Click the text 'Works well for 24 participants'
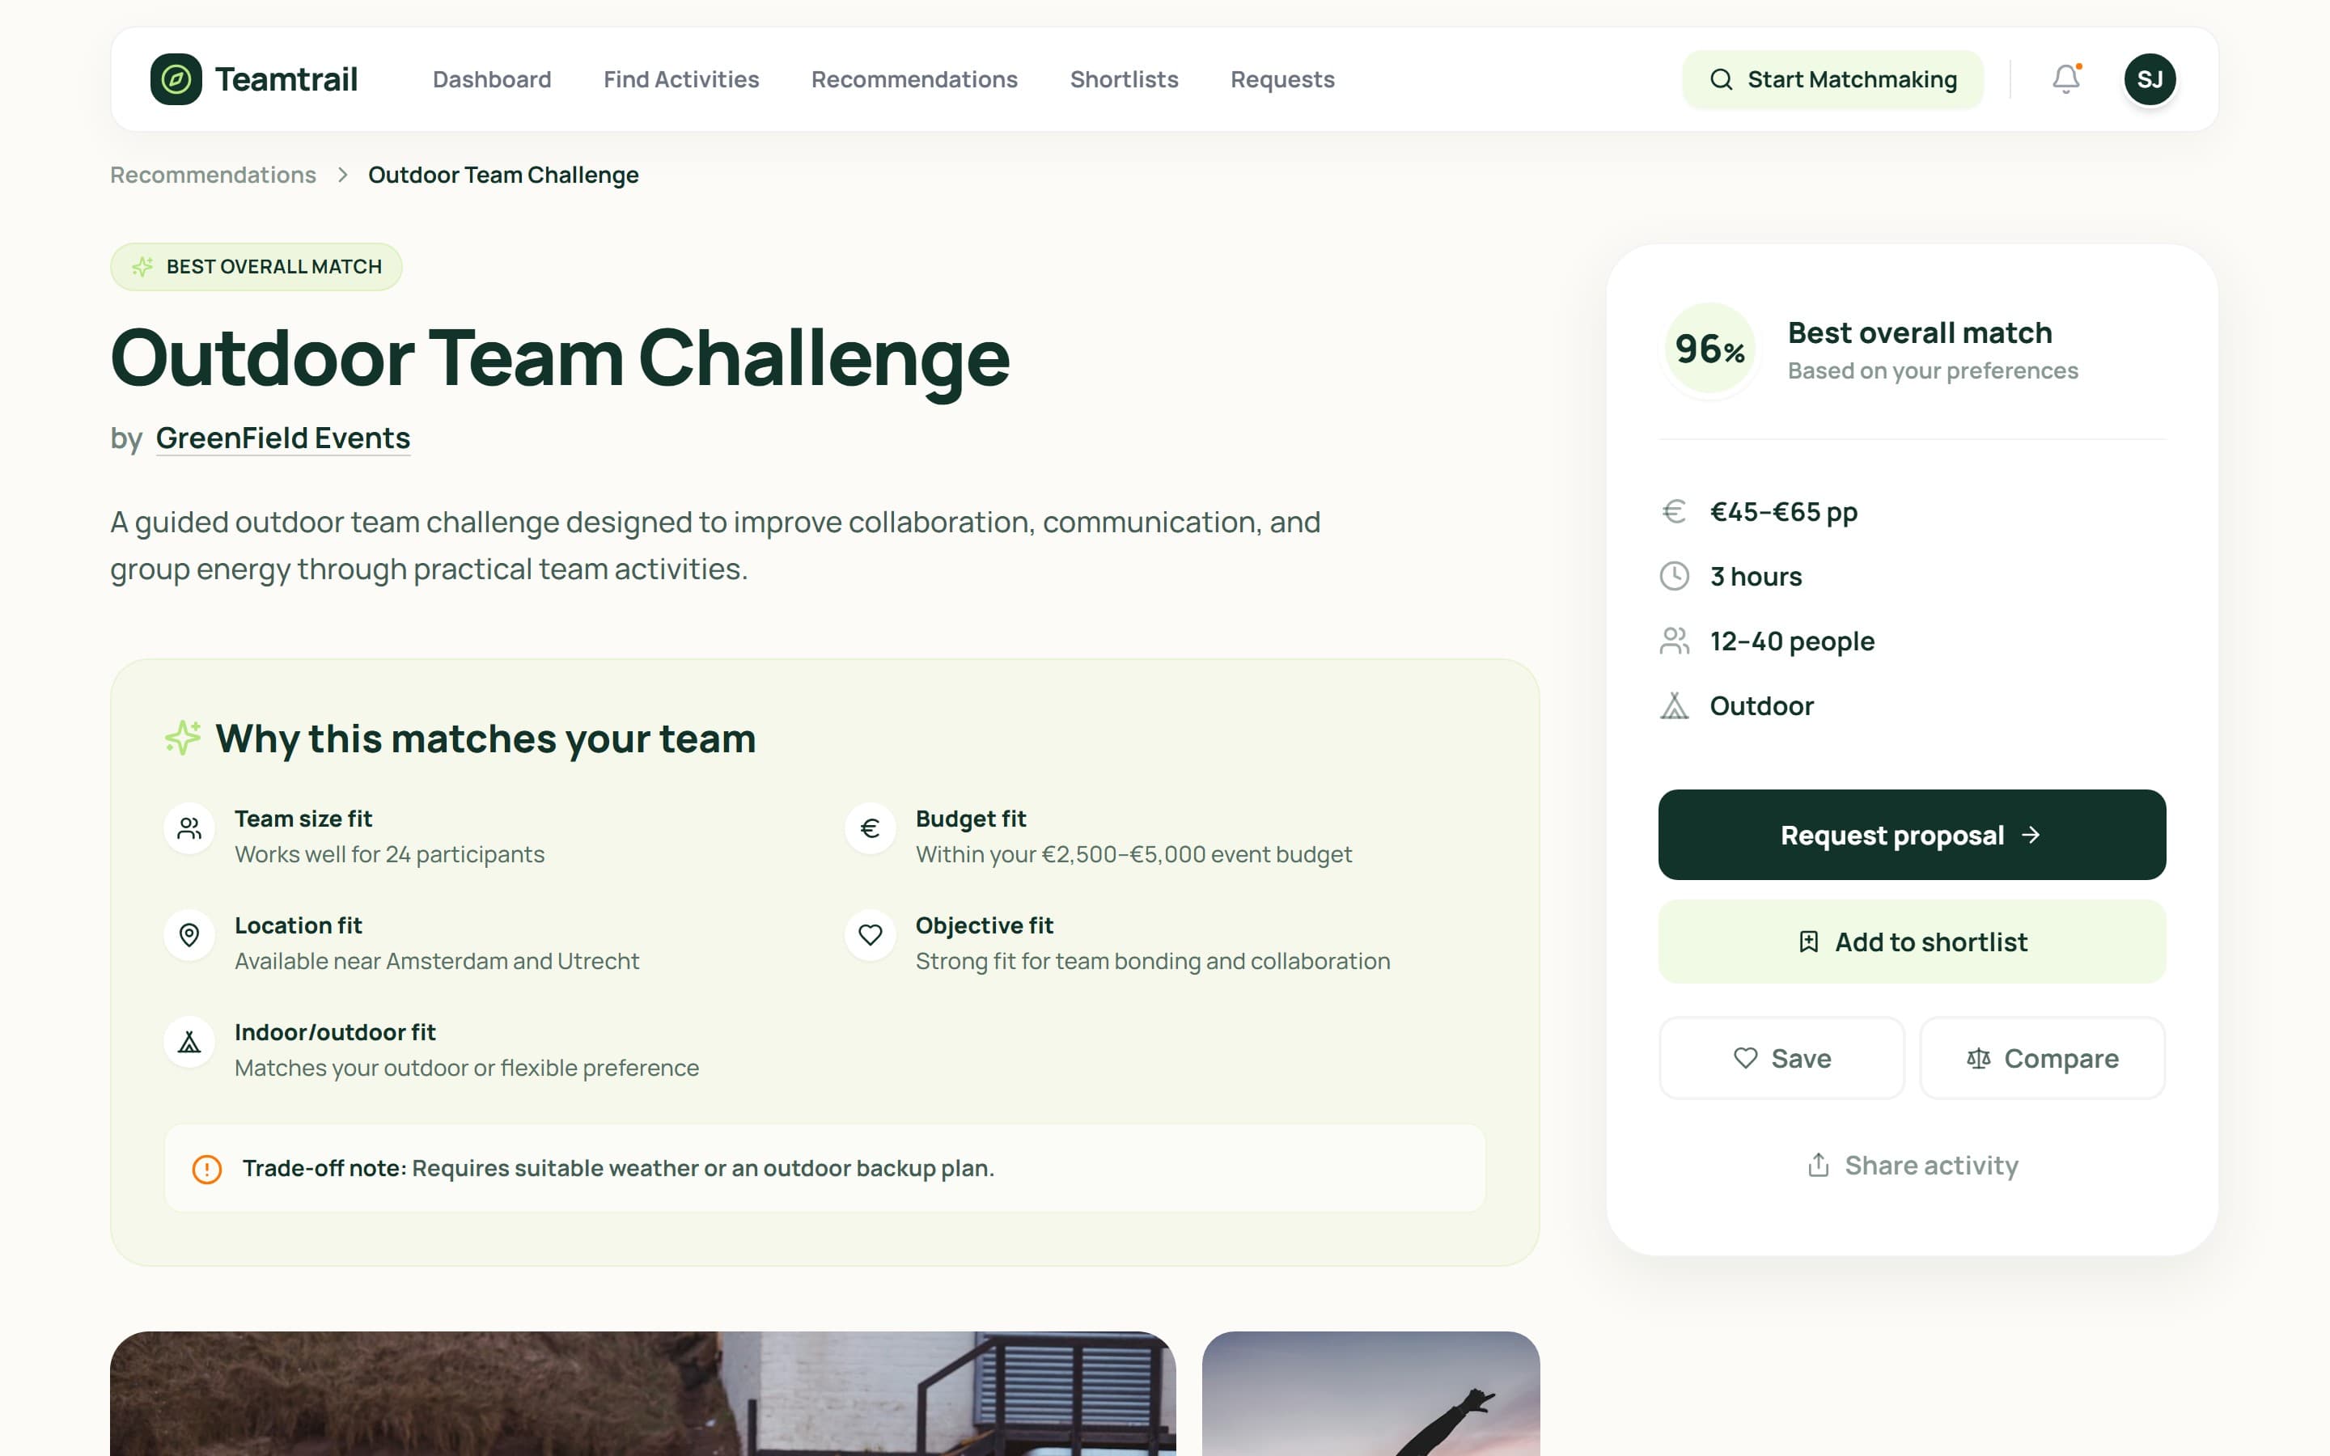Viewport: 2330px width, 1456px height. 389,854
